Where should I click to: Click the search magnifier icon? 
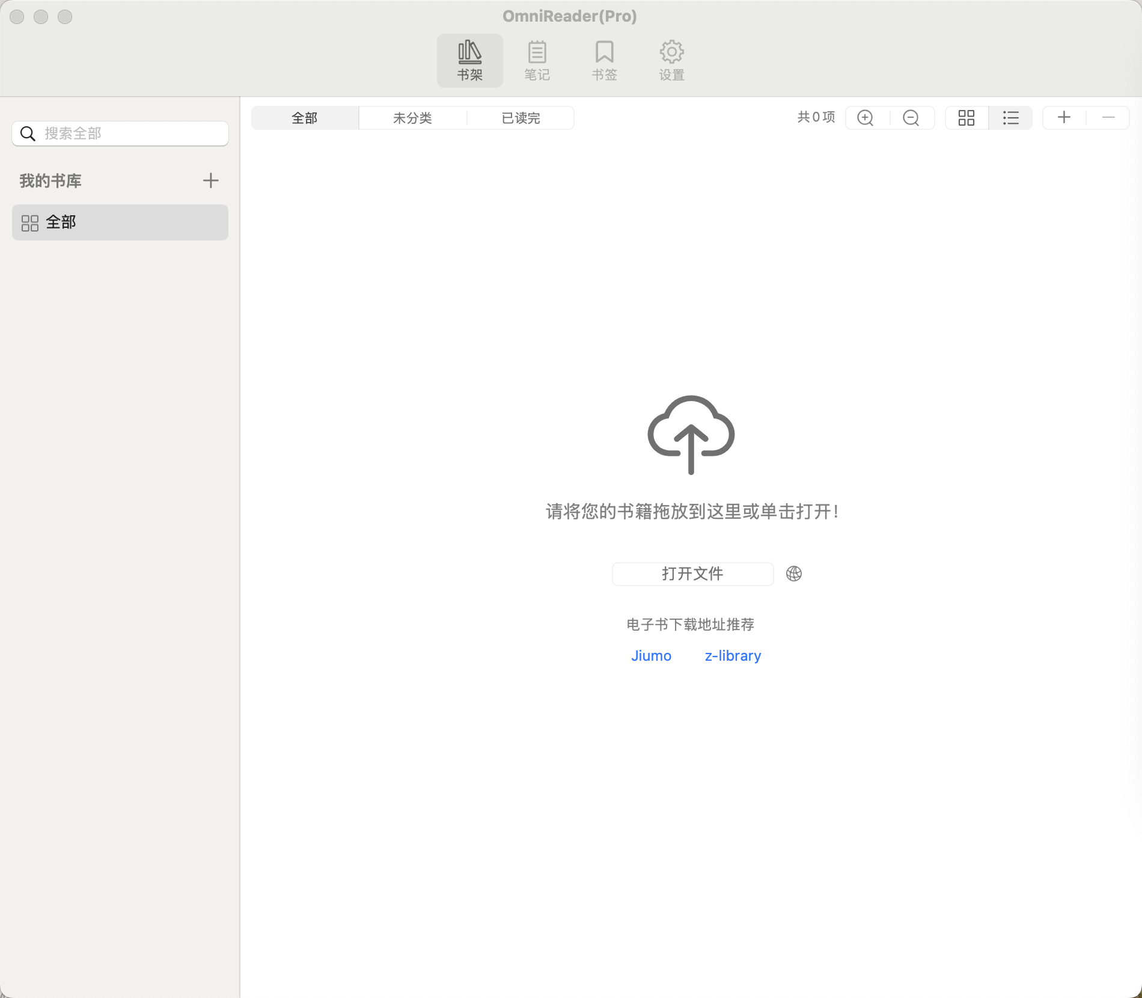point(28,133)
